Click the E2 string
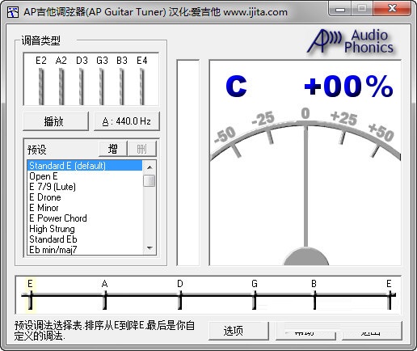Viewport: 417px width, 351px height. tap(41, 87)
